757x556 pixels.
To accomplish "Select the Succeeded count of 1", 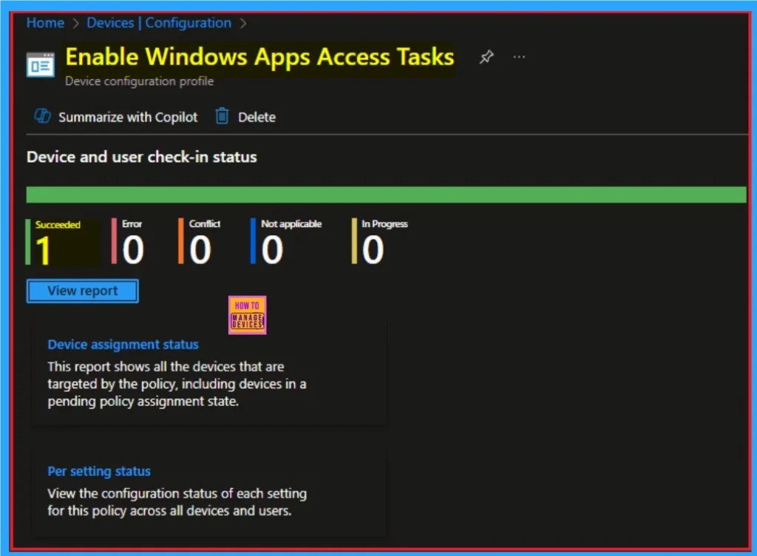I will point(44,250).
